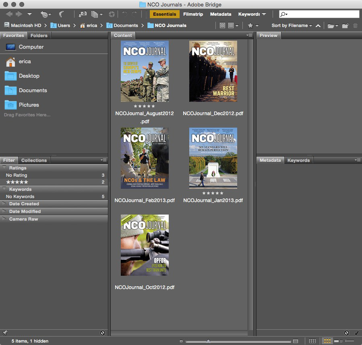Screen dimensions: 362x345
Task: Click the Clear filter icon in Filter panel
Action: point(103,333)
